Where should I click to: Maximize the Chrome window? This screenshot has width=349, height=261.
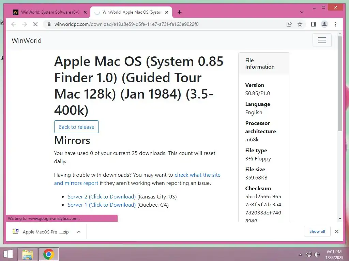pyautogui.click(x=323, y=7)
